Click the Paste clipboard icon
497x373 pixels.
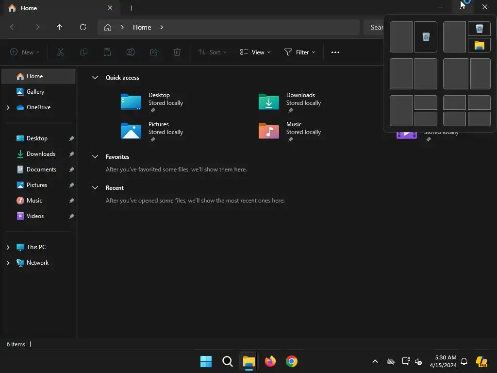pos(107,52)
